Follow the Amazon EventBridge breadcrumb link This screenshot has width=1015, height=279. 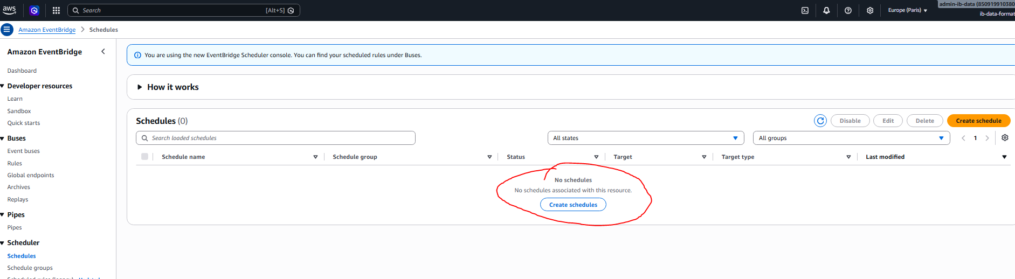[x=47, y=30]
